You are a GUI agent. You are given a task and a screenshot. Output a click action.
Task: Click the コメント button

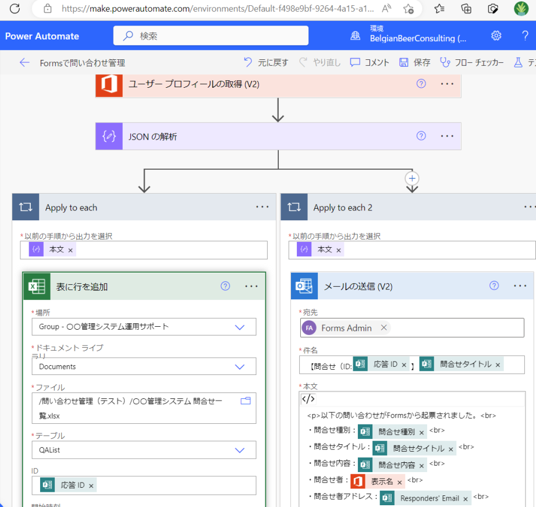370,63
